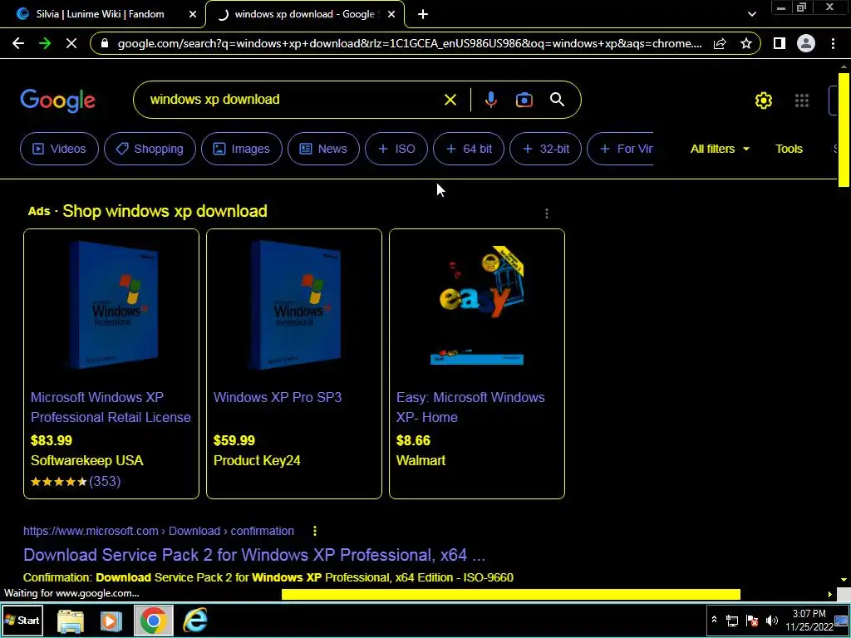Open the tab search chevron
The height and width of the screenshot is (638, 851).
751,15
